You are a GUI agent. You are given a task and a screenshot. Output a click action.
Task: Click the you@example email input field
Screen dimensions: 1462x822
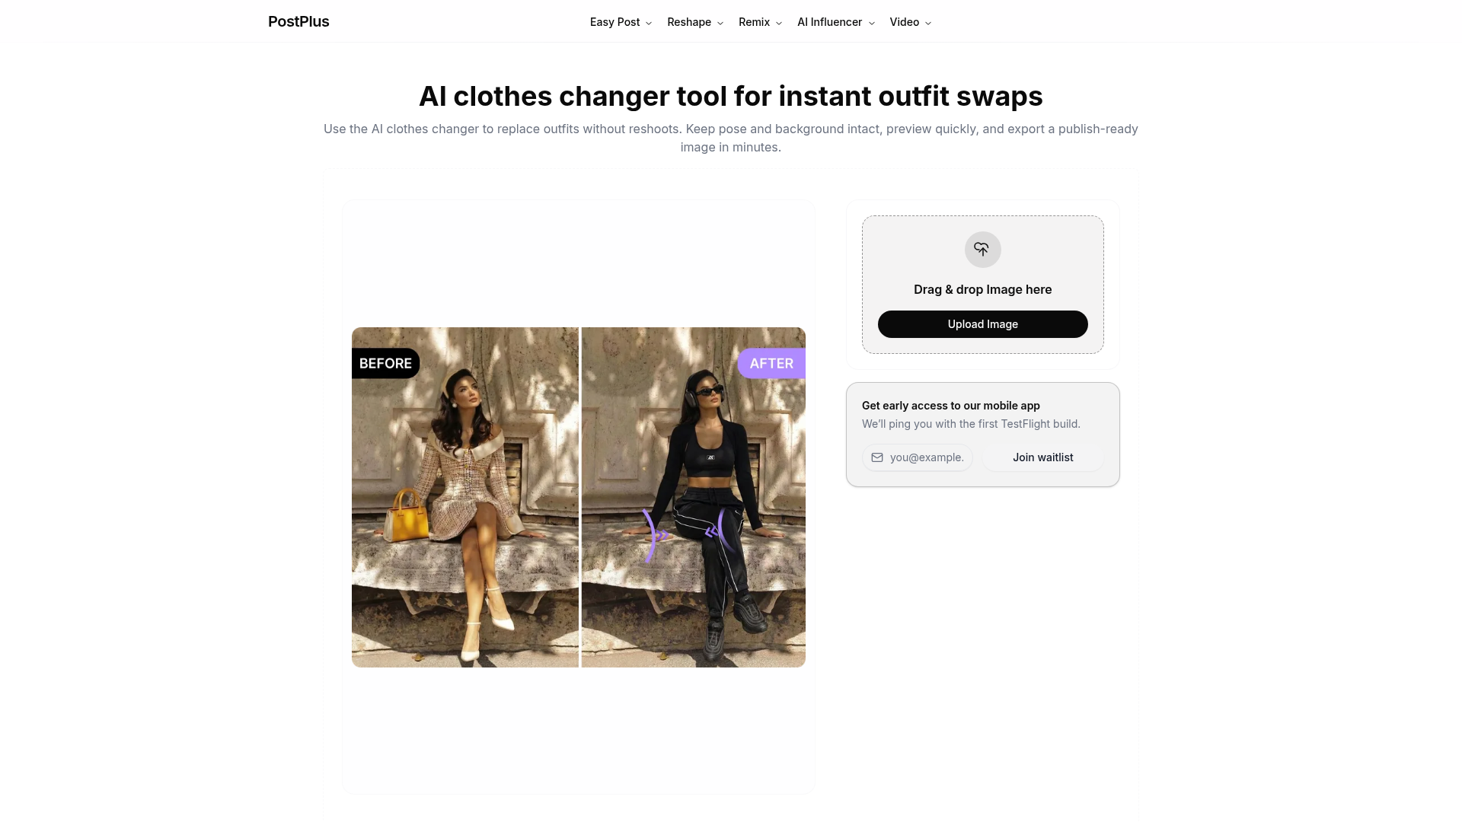[918, 457]
